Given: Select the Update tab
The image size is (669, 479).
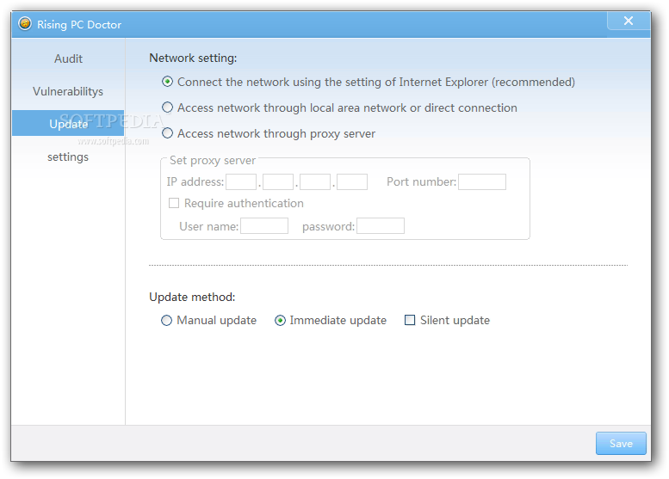Looking at the screenshot, I should (x=68, y=124).
